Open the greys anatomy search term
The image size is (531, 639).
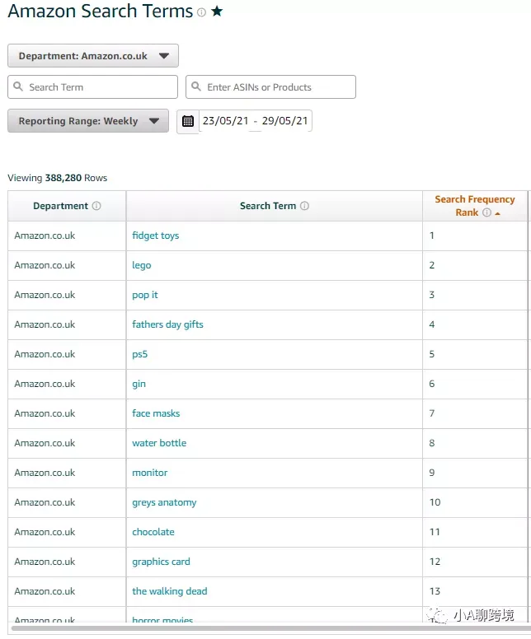click(x=164, y=502)
